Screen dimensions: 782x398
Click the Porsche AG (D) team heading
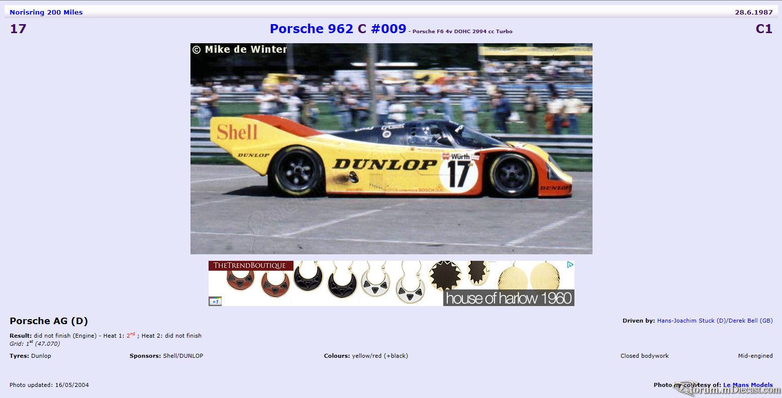click(x=49, y=321)
